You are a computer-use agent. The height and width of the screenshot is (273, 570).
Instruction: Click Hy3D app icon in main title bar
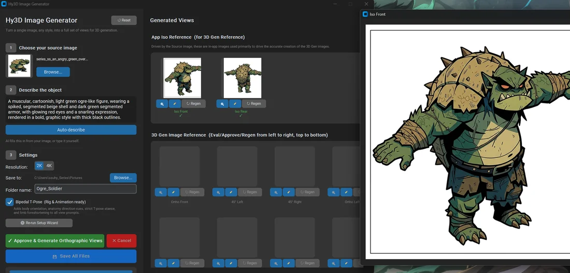coord(4,4)
